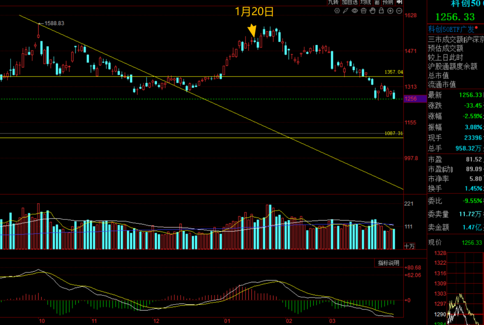Open the toolbox briefcase icon
Screen dimensions: 484x325
(363, 11)
